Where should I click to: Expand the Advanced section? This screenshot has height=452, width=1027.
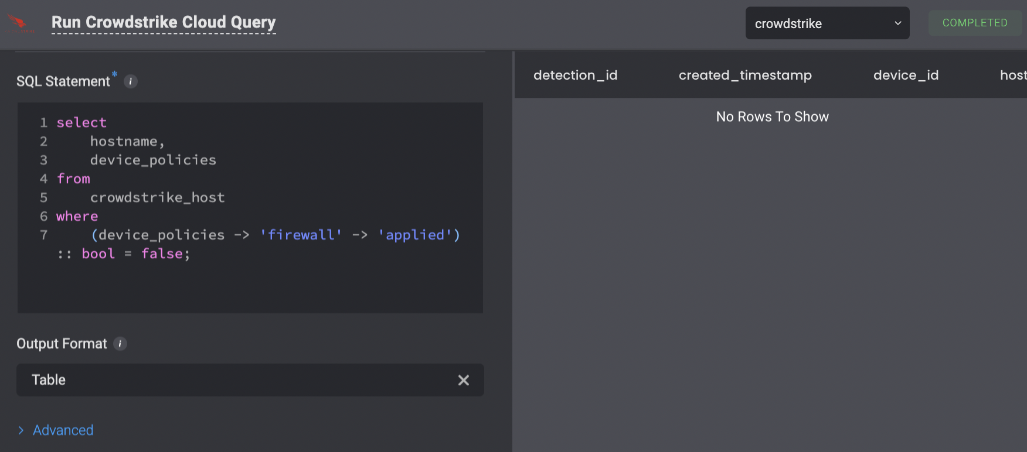(56, 430)
